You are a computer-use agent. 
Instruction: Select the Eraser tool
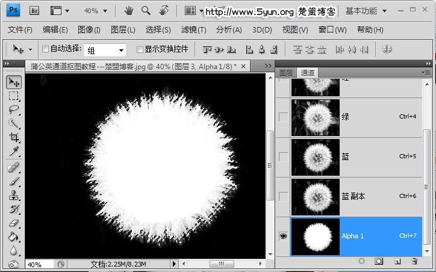click(14, 224)
